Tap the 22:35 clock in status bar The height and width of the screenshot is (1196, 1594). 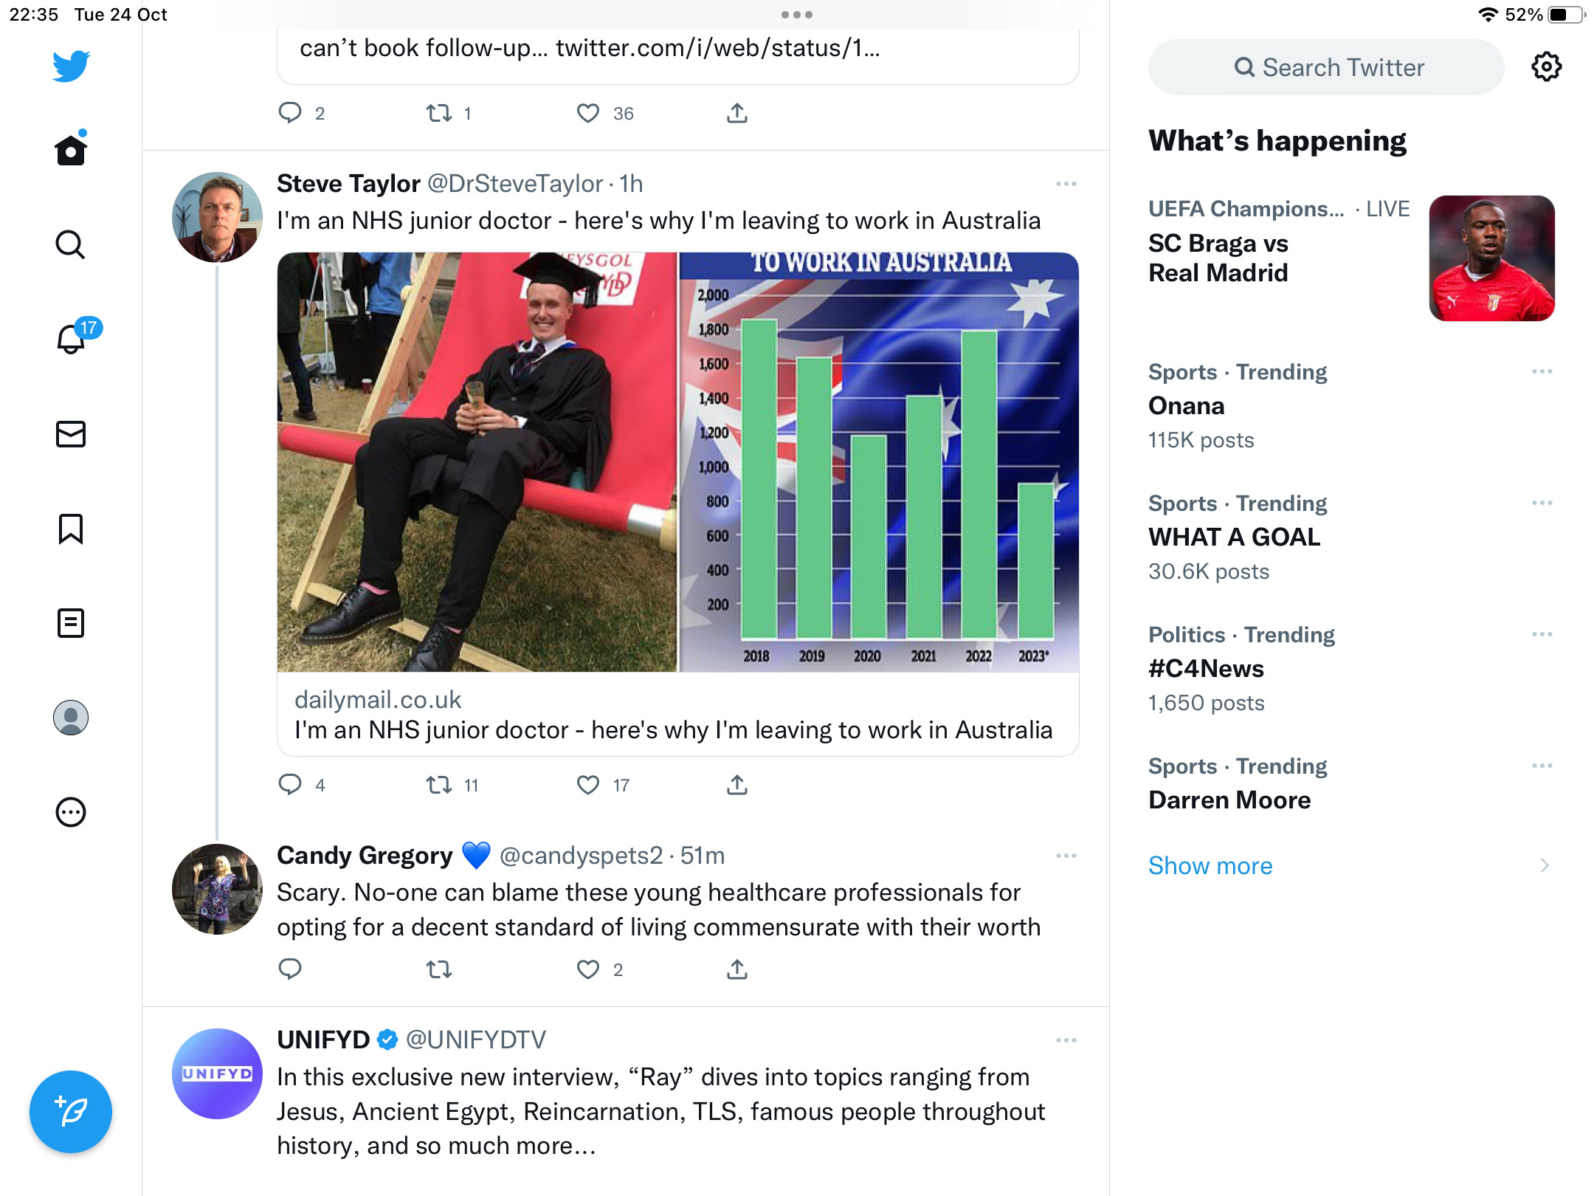[x=34, y=15]
